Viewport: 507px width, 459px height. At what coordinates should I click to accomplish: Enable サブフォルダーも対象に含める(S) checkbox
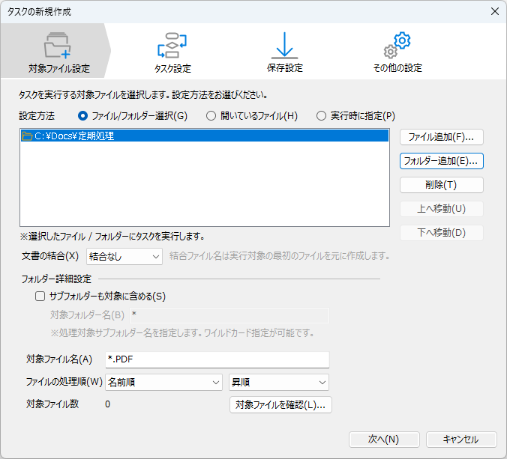pyautogui.click(x=40, y=297)
